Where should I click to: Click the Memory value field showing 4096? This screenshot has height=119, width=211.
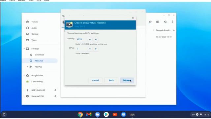pos(81,39)
